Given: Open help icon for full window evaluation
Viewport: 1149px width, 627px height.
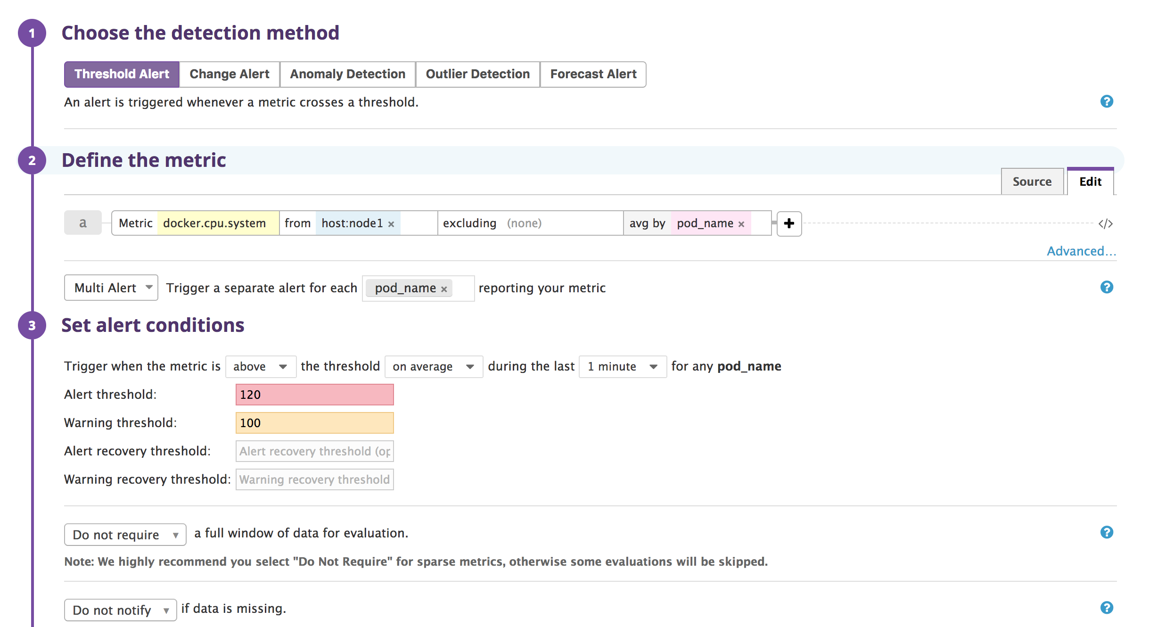Looking at the screenshot, I should 1107,532.
